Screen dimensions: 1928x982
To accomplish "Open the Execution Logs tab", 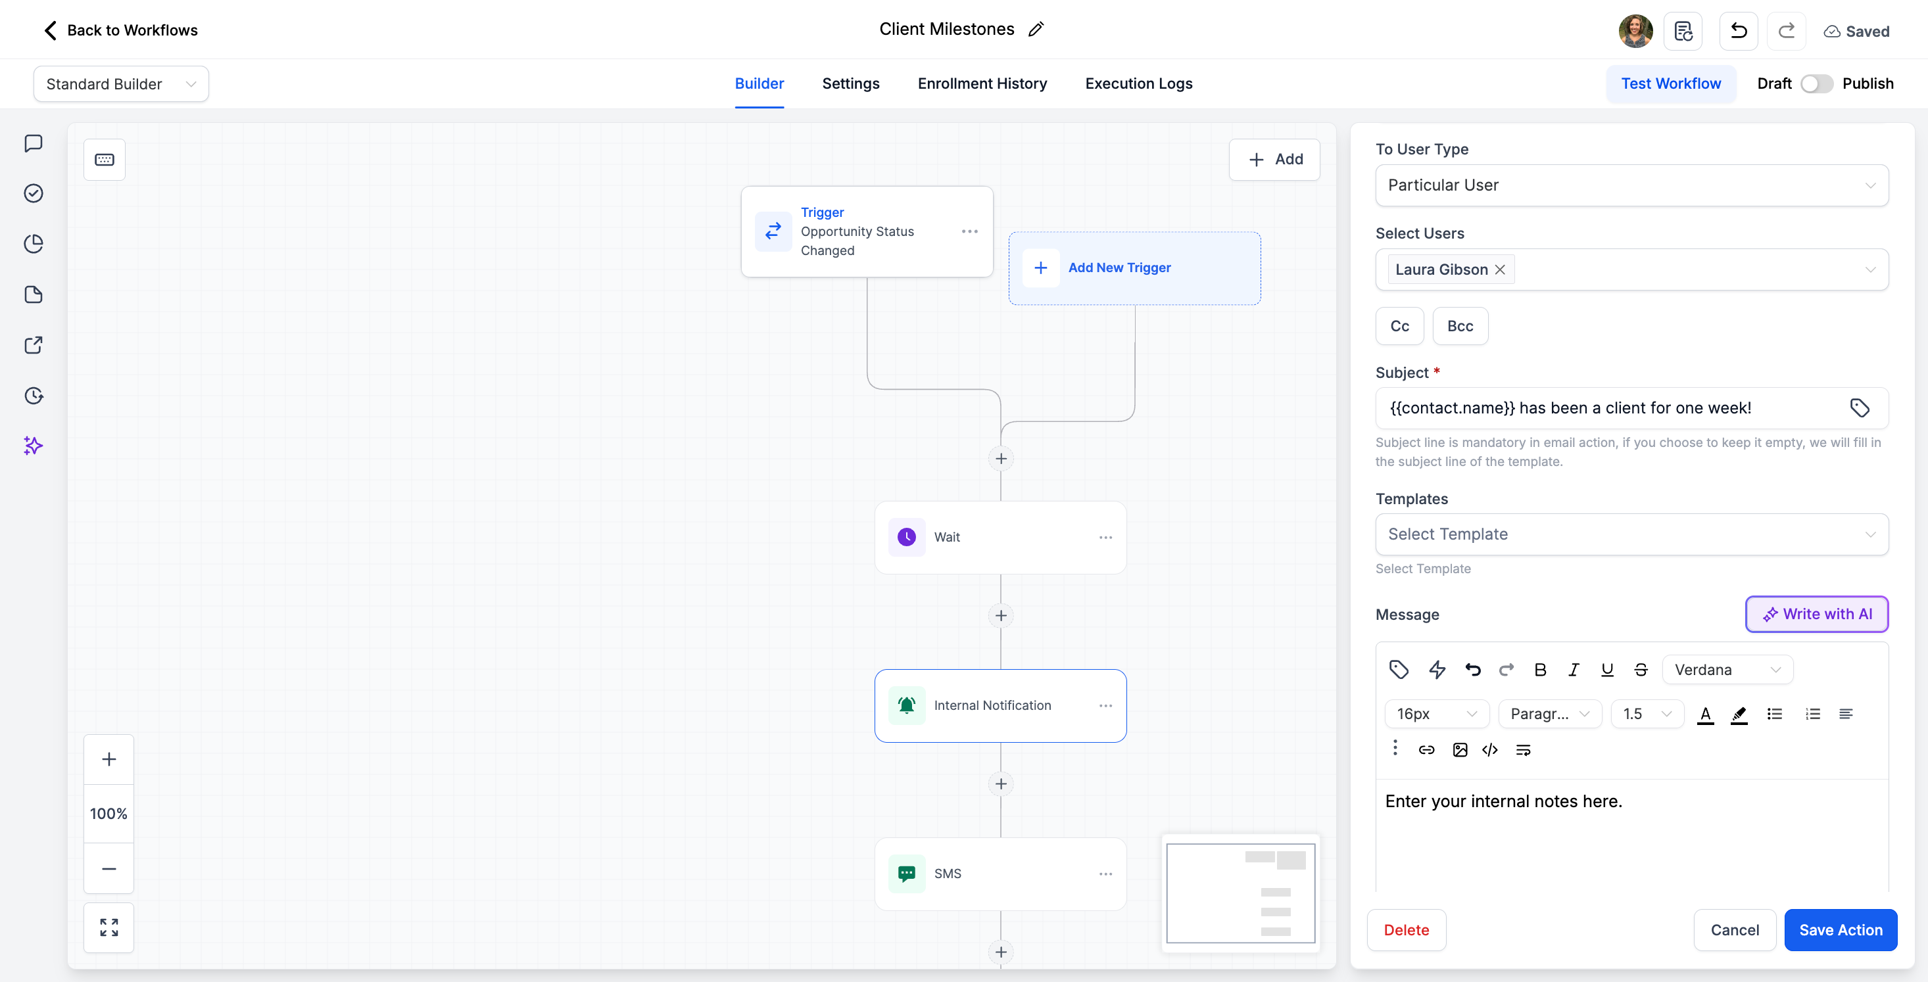I will tap(1138, 83).
